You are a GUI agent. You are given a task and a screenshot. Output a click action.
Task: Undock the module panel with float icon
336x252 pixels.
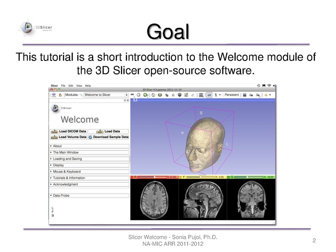coord(125,100)
